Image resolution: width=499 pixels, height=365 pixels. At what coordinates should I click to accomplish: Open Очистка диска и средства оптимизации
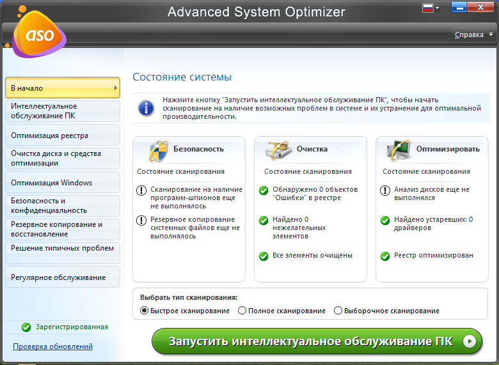pos(63,159)
